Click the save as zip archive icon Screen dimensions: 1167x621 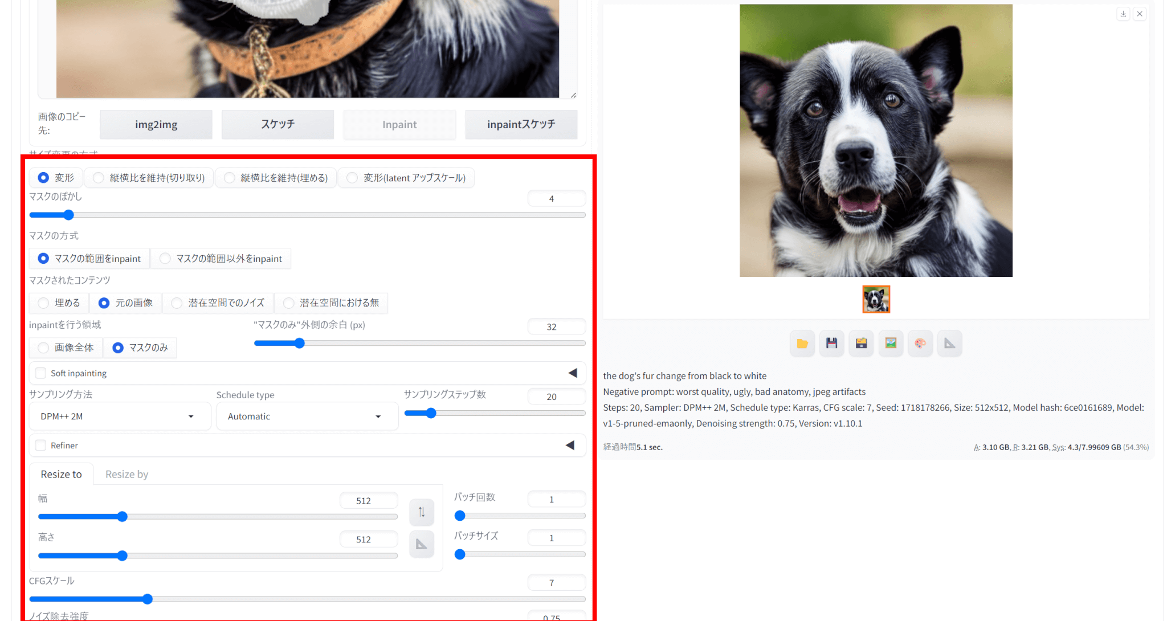point(862,344)
